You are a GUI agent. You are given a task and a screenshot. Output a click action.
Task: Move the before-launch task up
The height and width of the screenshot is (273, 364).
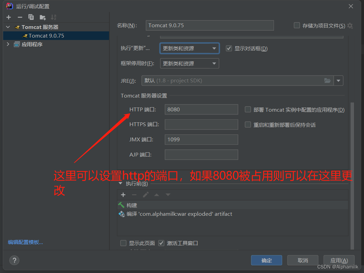tap(157, 195)
